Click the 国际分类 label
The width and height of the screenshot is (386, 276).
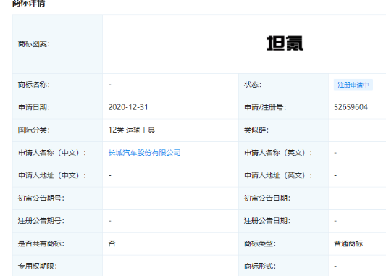[x=34, y=130]
